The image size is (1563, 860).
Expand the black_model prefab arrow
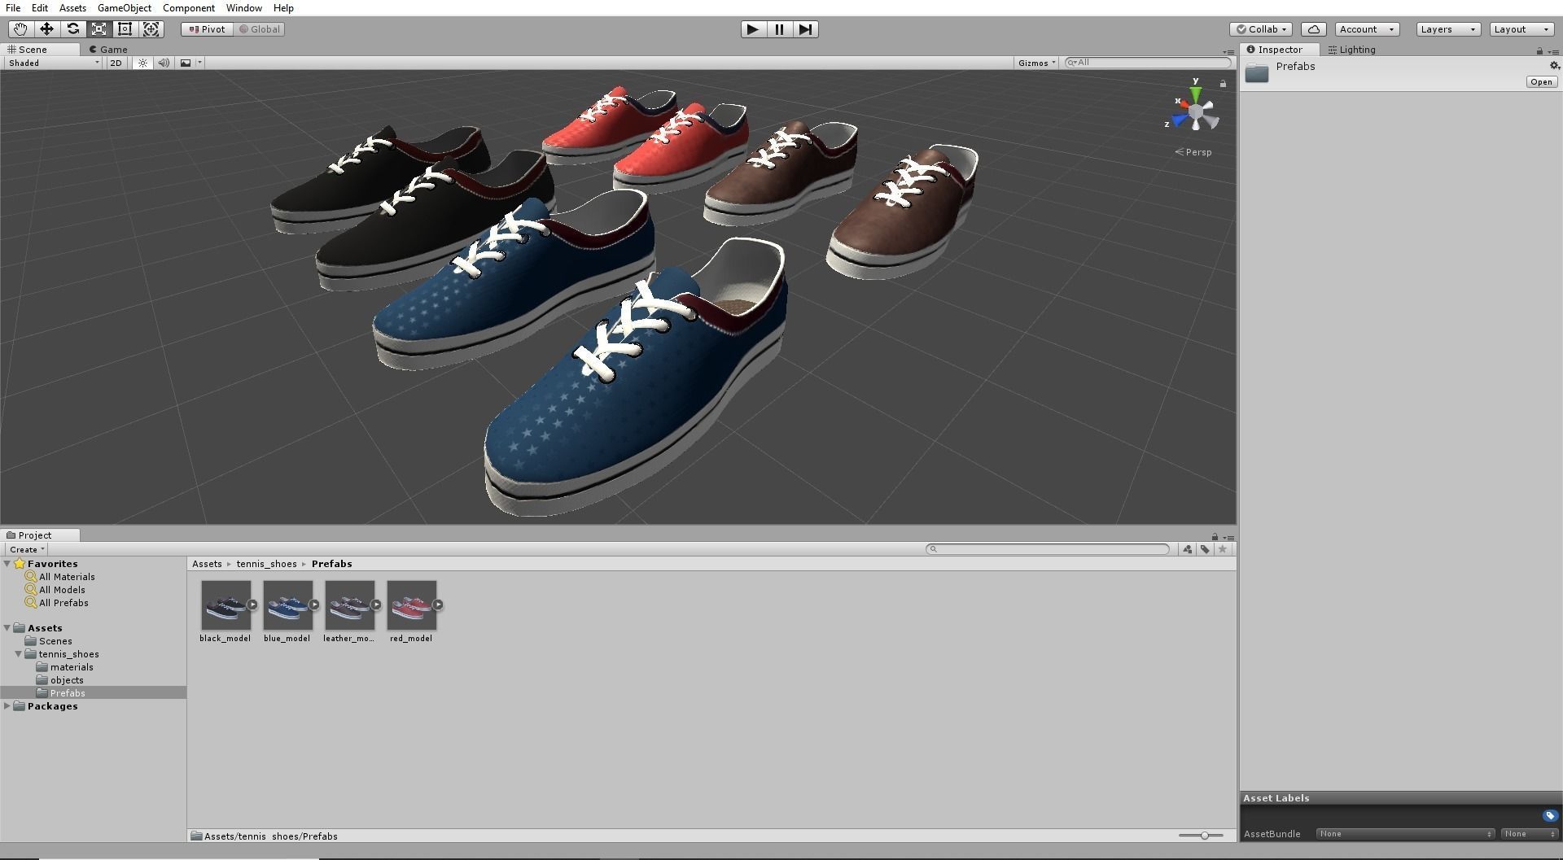point(252,605)
